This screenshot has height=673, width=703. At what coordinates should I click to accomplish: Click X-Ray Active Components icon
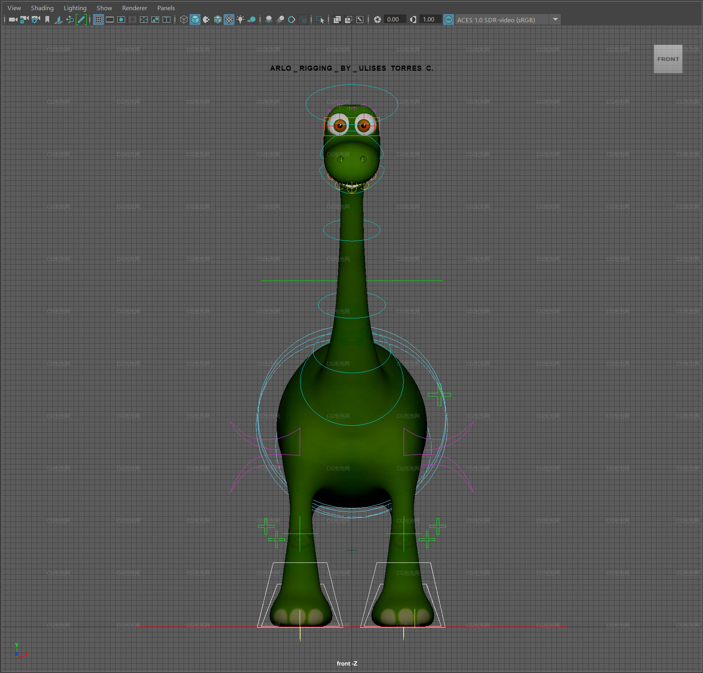349,20
